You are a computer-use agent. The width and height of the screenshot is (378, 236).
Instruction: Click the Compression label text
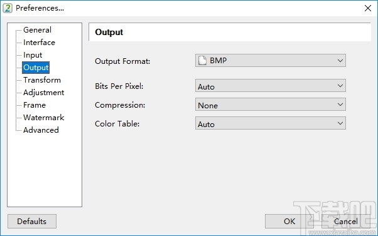pyautogui.click(x=120, y=105)
